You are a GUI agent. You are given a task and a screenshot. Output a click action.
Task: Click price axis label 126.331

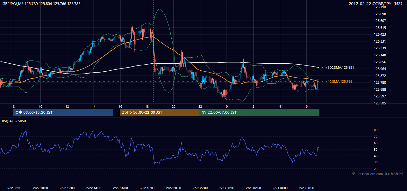tap(380, 41)
